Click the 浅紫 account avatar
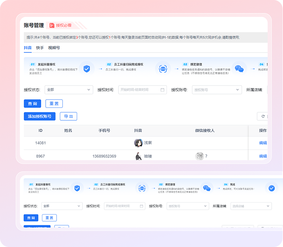 coord(138,143)
